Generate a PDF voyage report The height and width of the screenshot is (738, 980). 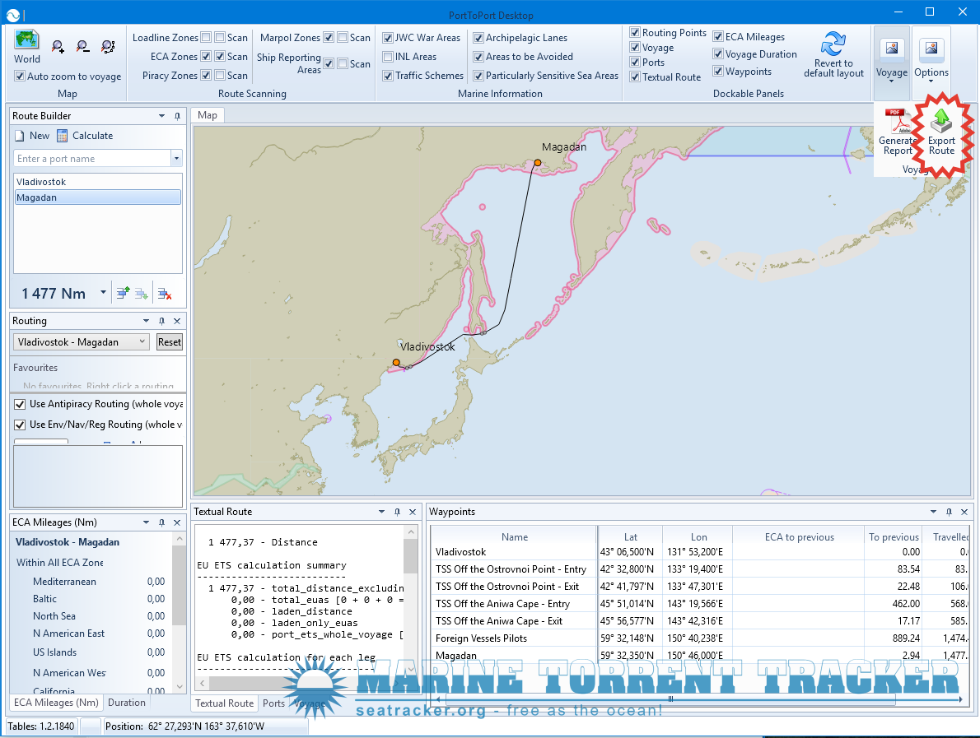click(x=897, y=132)
